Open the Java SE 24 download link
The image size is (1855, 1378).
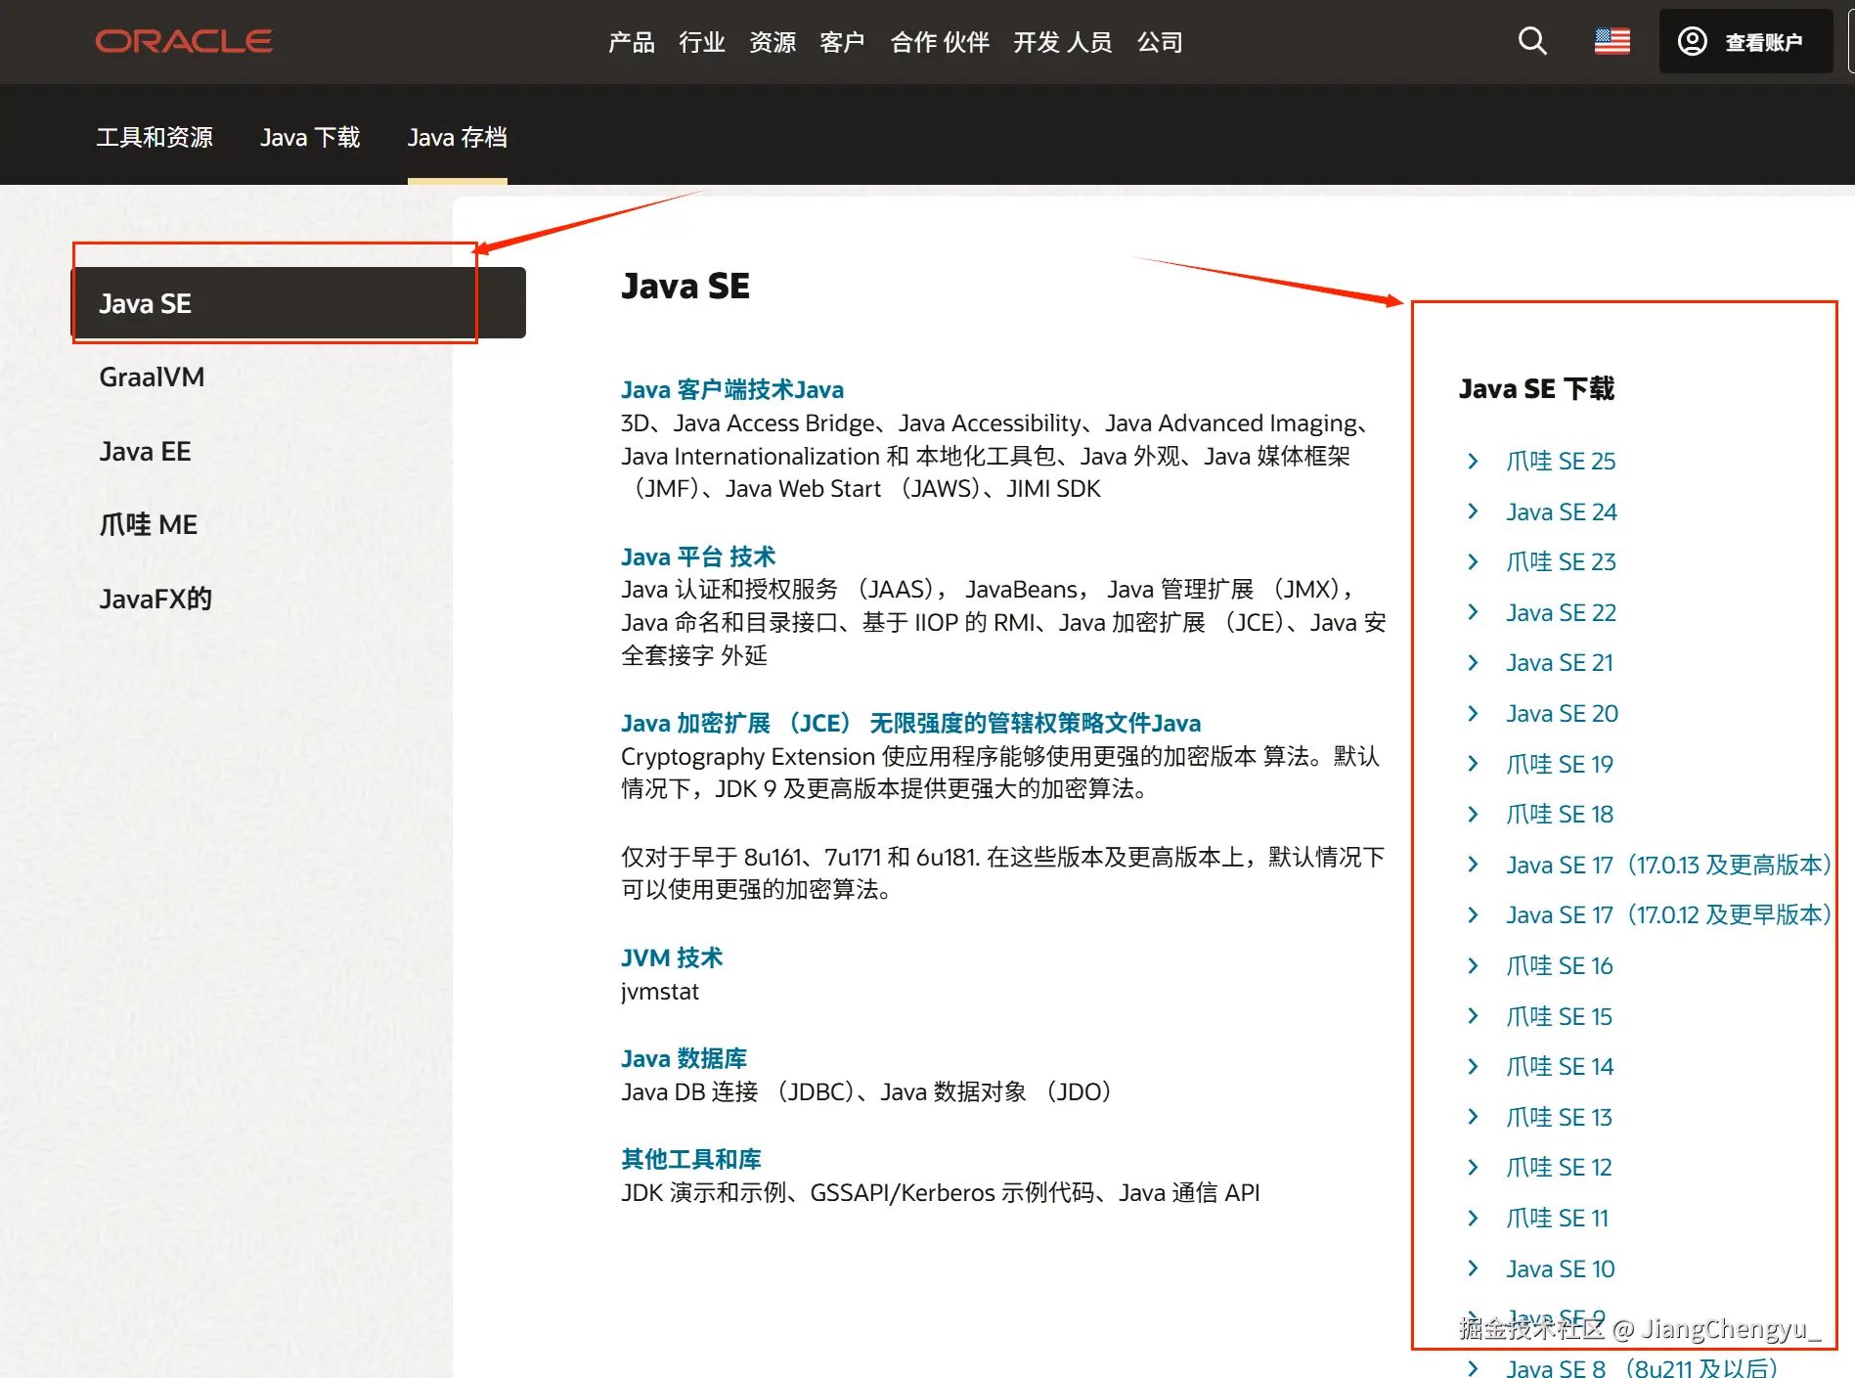[x=1562, y=512]
